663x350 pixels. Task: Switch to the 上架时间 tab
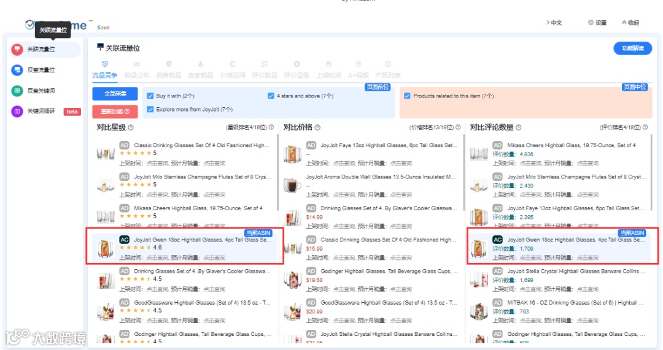pyautogui.click(x=328, y=75)
